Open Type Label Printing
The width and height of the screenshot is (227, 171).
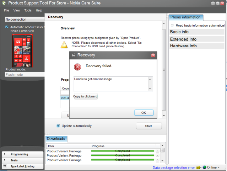[x=23, y=166]
